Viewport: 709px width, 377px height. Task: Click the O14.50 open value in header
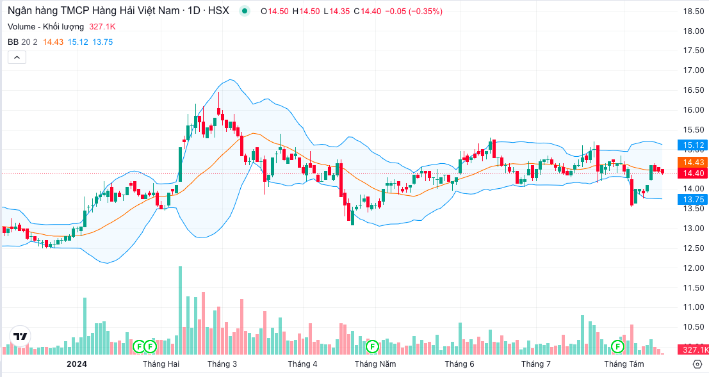tap(275, 12)
